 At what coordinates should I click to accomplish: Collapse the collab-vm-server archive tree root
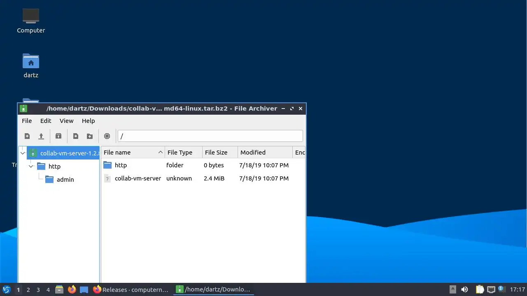click(x=23, y=153)
